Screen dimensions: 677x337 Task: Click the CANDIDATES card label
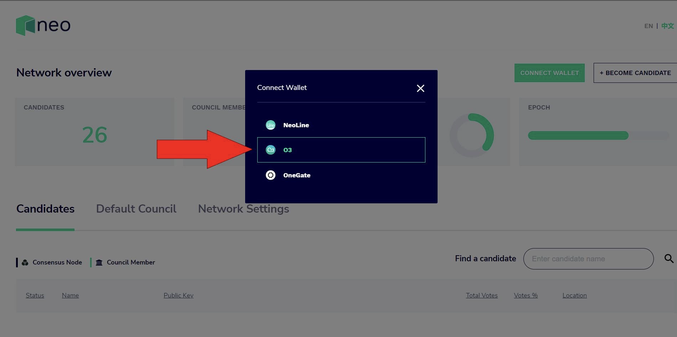click(44, 107)
